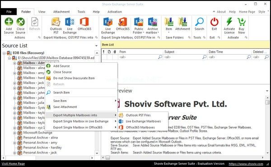Click About in the top right
Screen dimensions: 271x167
pos(221,12)
